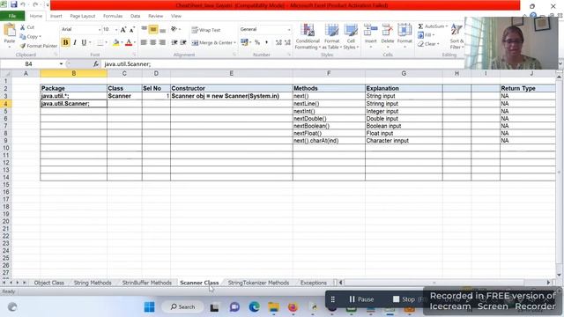Open the Exceptions sheet tab
The image size is (564, 317).
click(x=314, y=283)
